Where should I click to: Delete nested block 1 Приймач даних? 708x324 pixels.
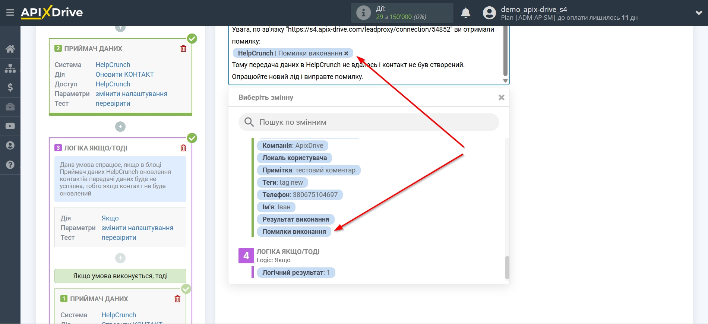tap(177, 299)
